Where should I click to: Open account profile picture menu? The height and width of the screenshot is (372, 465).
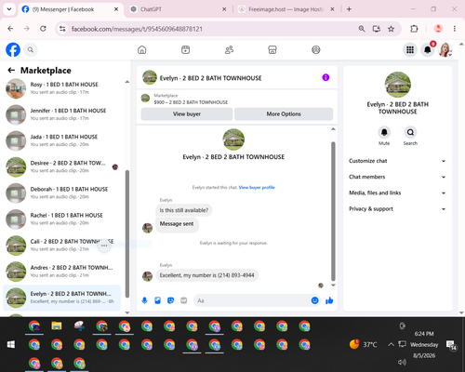445,49
